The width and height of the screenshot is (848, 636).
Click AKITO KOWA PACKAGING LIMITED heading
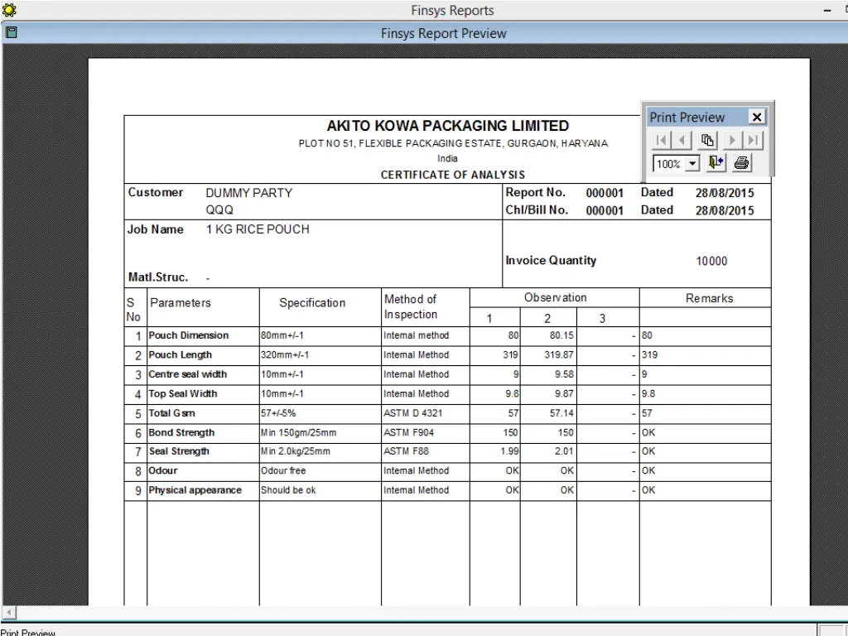[x=448, y=126]
